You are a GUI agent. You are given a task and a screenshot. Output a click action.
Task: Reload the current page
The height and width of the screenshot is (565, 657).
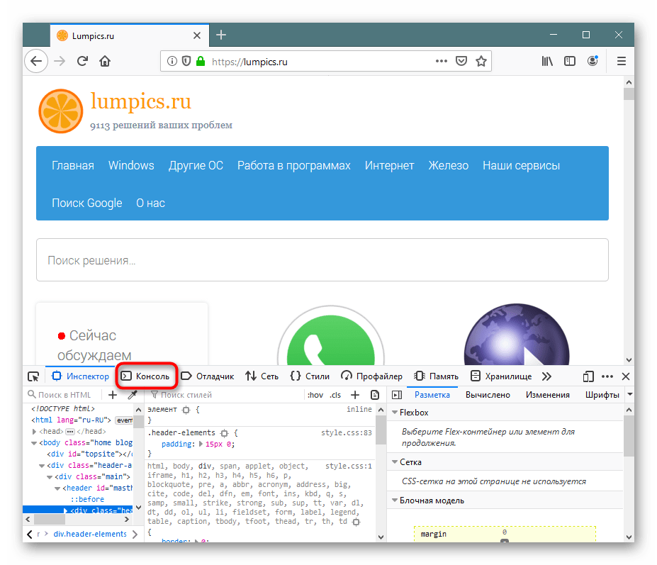(x=82, y=62)
